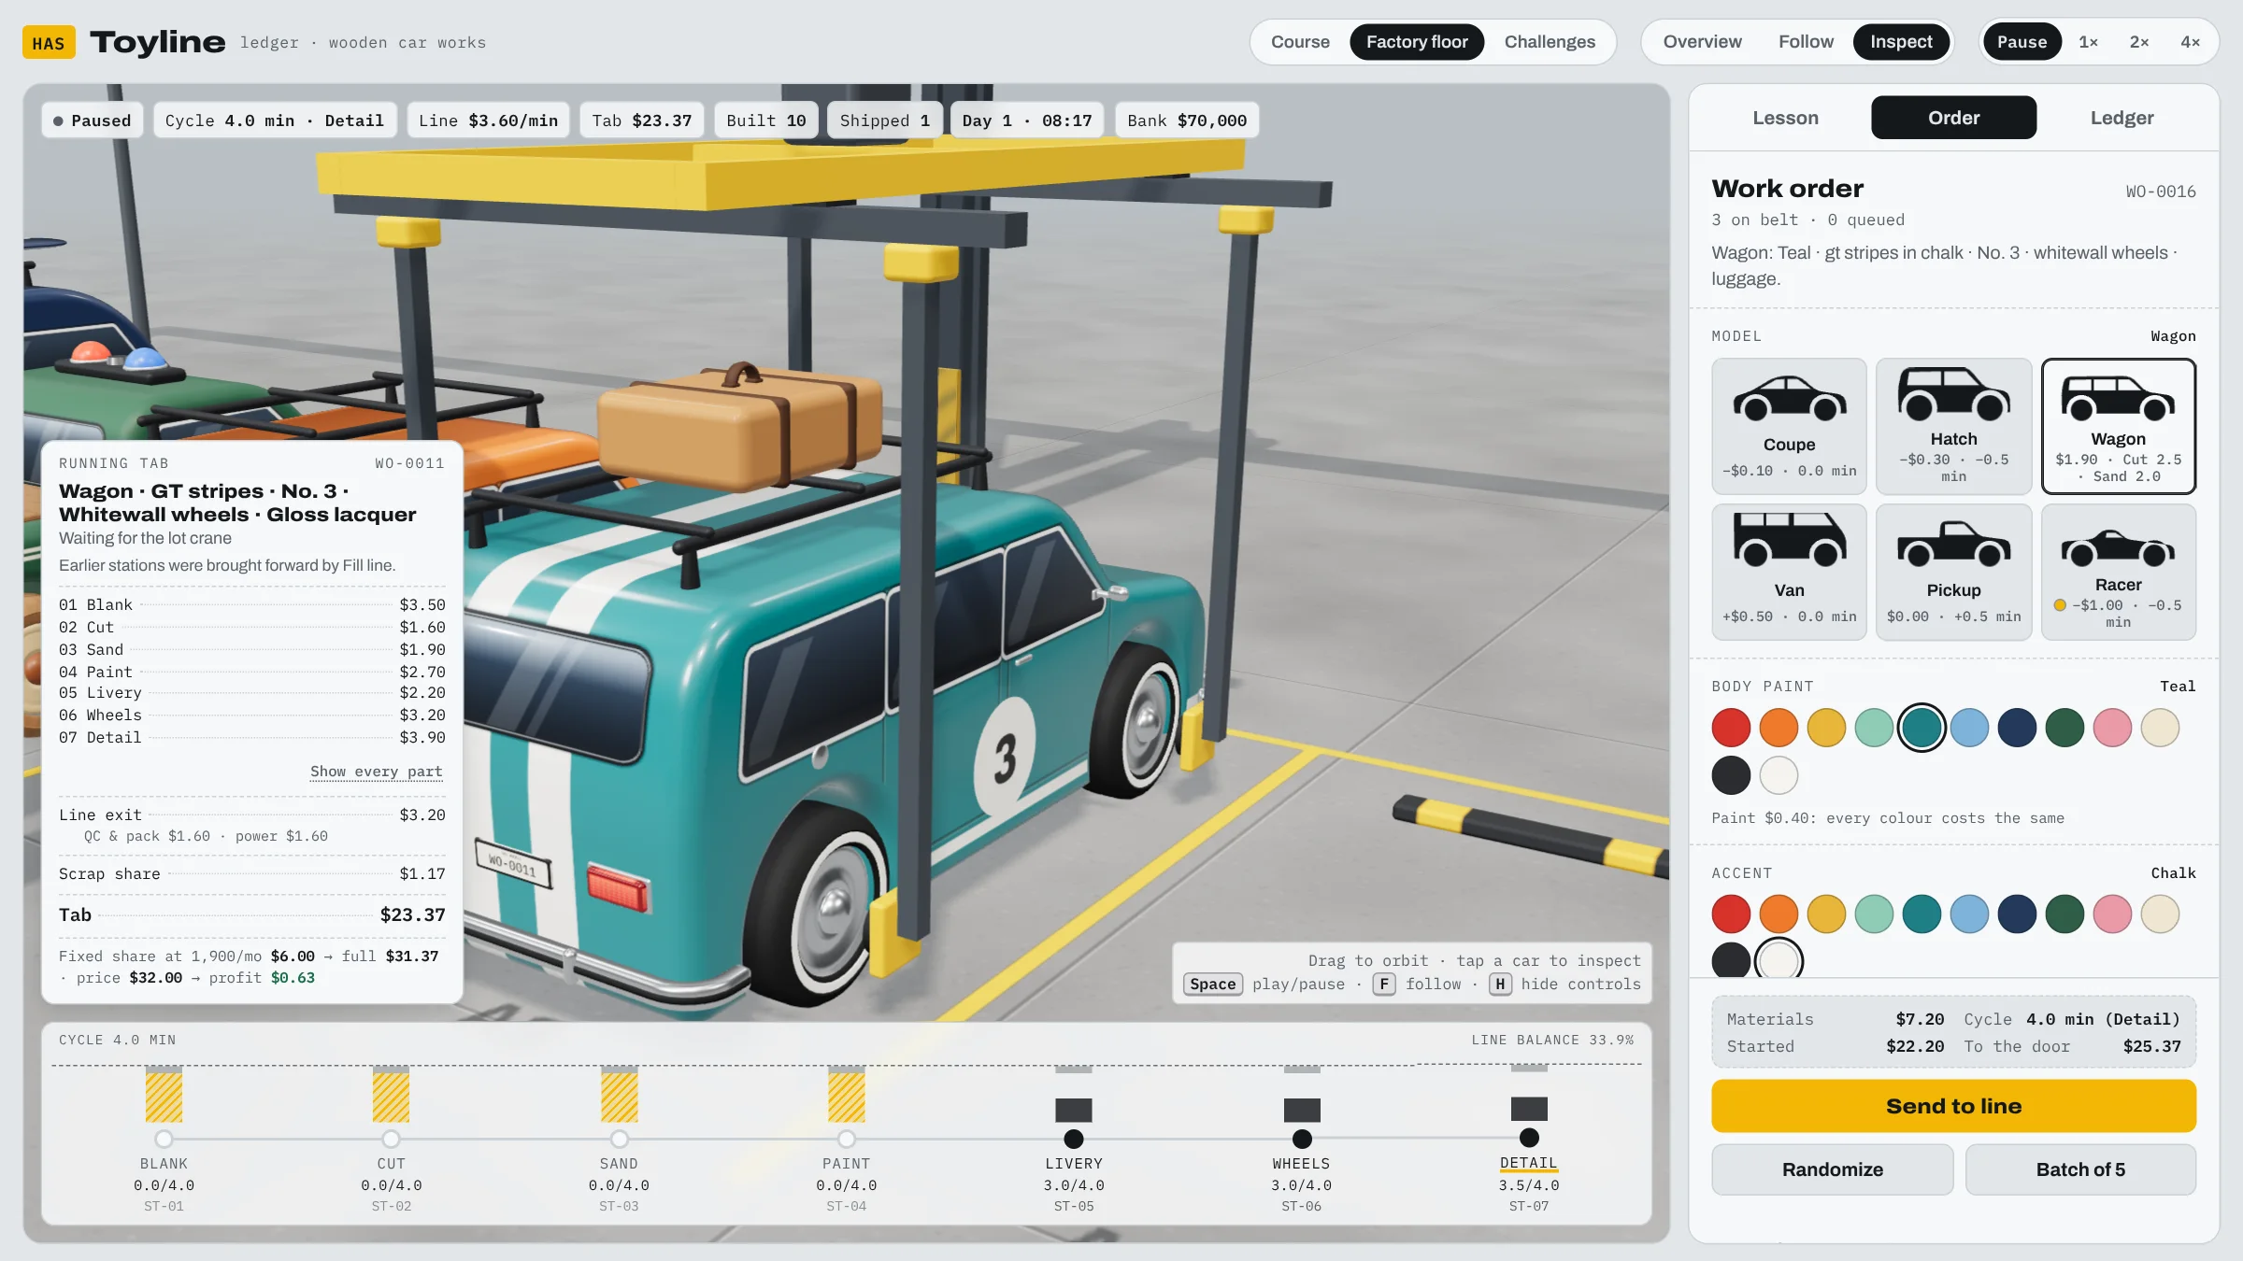Select the LIVERY station marker ST-05
Viewport: 2243px width, 1261px height.
pos(1074,1139)
